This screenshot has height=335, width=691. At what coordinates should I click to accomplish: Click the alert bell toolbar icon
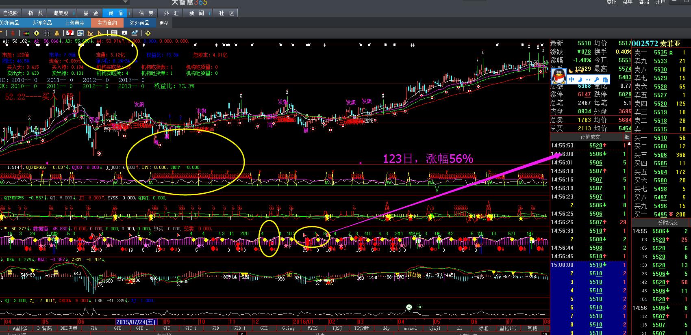[x=57, y=33]
